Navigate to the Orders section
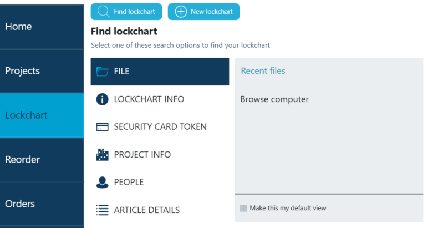 tap(42, 204)
